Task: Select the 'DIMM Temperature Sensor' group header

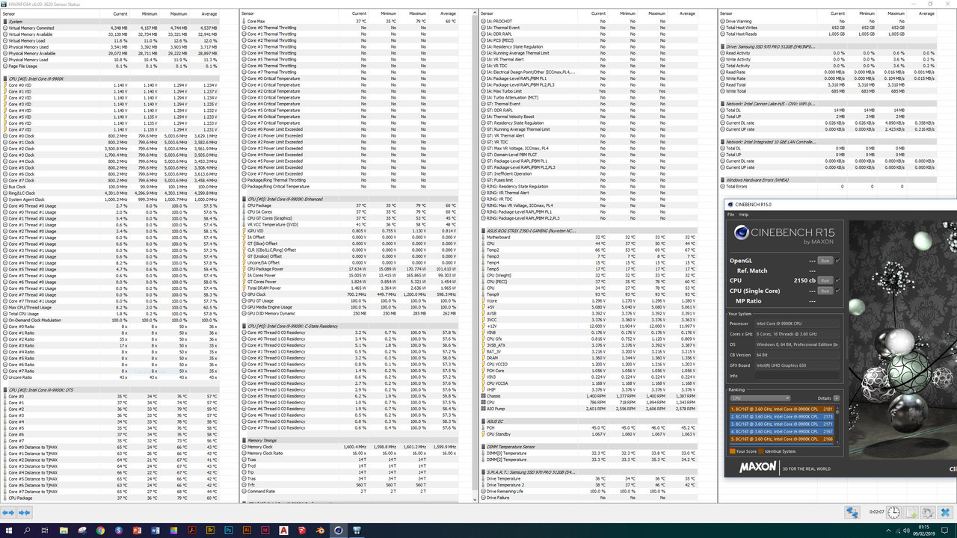Action: 588,446
